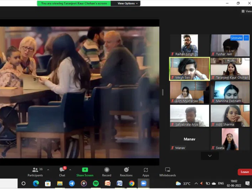Select Megh Sen video tile
Viewport: 252px width, 189px height.
(190, 69)
